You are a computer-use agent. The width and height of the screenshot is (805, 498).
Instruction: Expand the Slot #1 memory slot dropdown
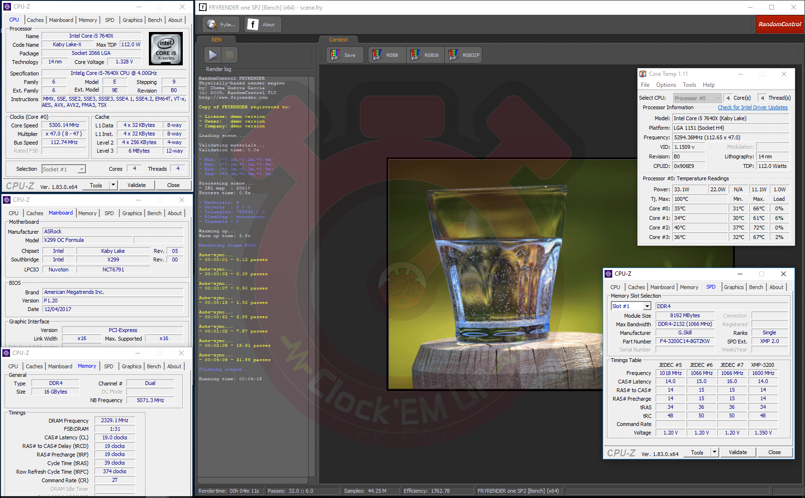pyautogui.click(x=647, y=306)
